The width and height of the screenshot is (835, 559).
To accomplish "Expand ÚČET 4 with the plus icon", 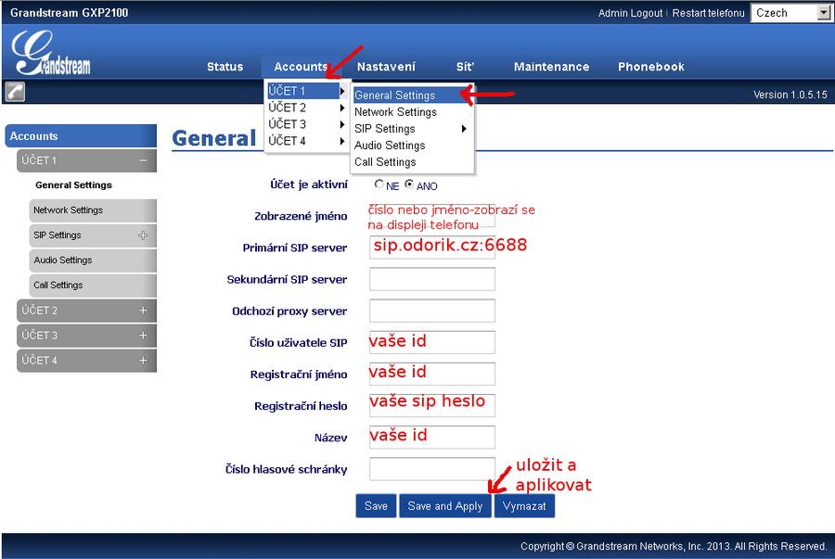I will click(143, 361).
